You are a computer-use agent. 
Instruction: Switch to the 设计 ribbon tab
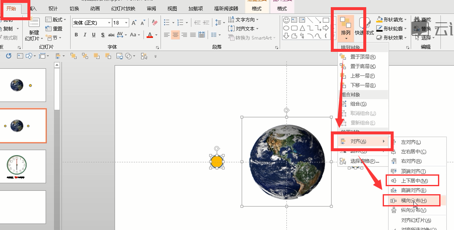coord(53,9)
